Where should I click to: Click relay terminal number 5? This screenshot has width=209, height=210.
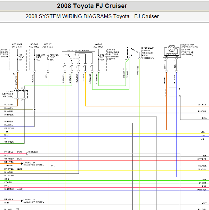pyautogui.click(x=90, y=66)
